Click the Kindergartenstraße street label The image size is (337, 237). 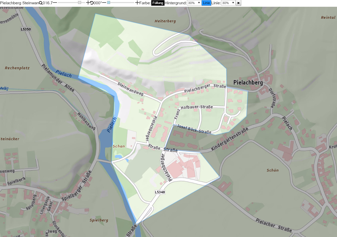(x=230, y=139)
